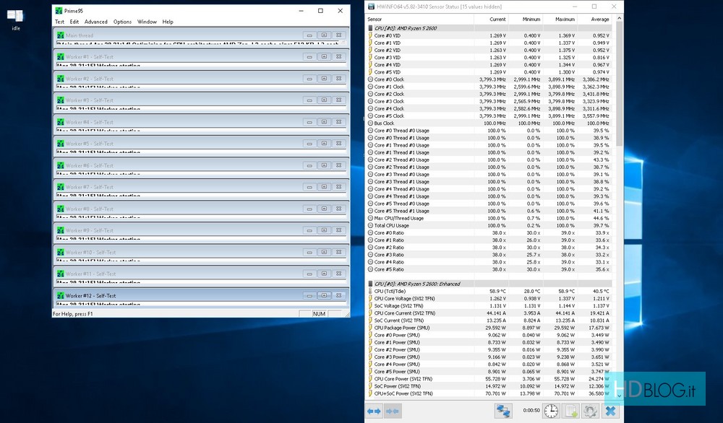Click the blue expand columns arrows in HWiNFO
This screenshot has height=423, width=723.
tap(374, 411)
